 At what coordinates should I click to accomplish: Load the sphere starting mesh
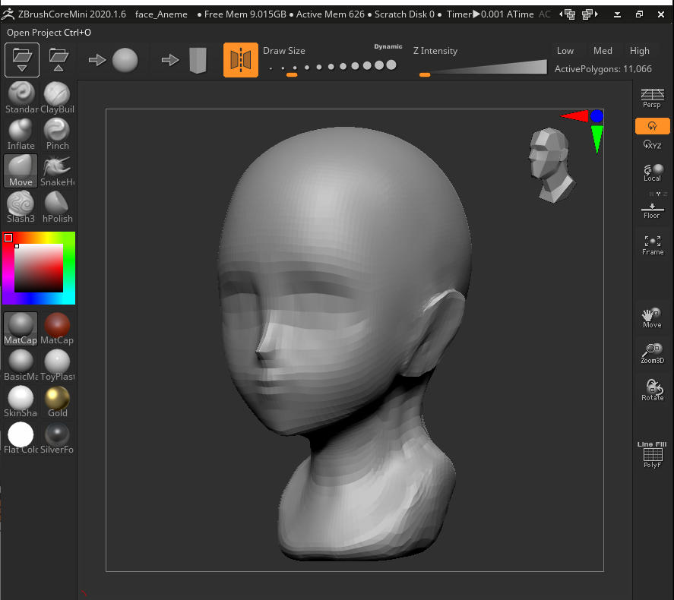point(125,60)
